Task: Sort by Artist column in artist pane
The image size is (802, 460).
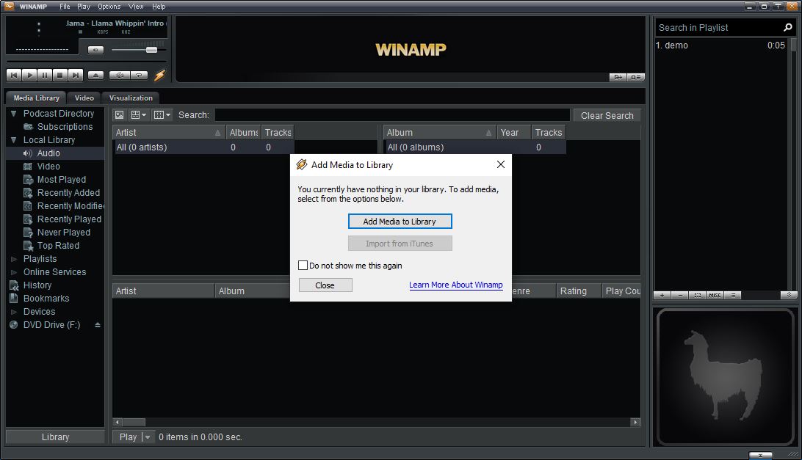Action: click(x=167, y=132)
